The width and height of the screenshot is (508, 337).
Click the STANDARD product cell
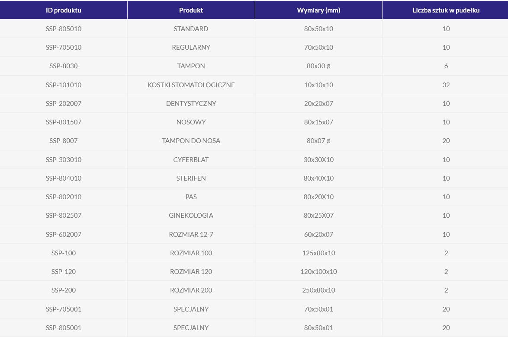(191, 29)
